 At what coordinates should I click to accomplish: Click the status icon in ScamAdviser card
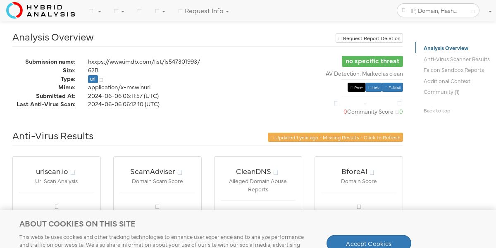tap(157, 206)
